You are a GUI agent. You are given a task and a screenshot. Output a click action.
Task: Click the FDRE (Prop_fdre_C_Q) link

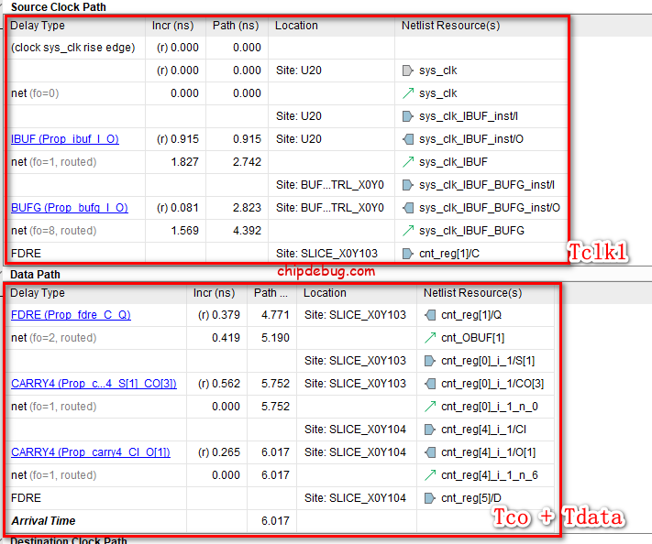point(71,315)
